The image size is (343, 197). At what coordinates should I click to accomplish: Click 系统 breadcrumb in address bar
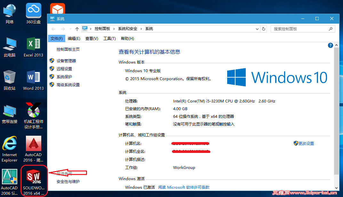point(149,29)
